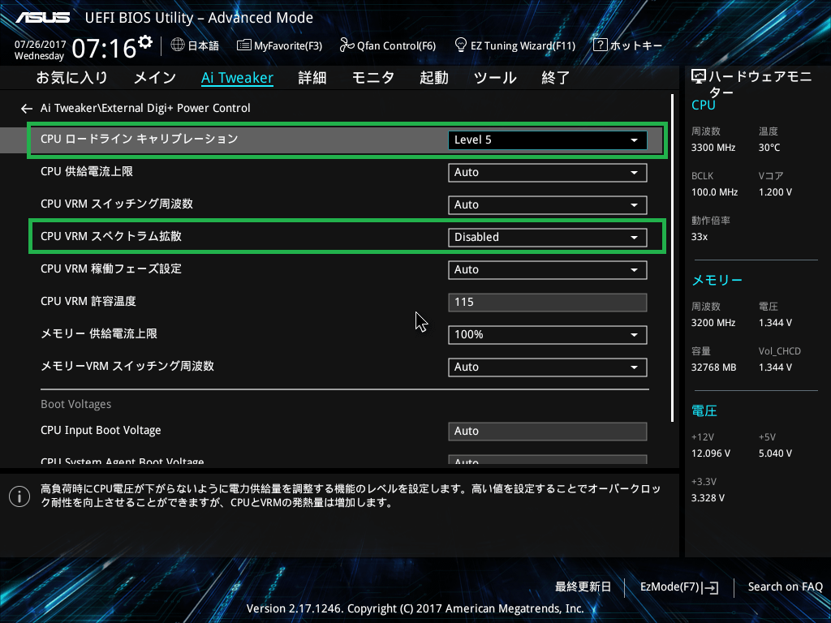Open MyFavorite(F3) menu
This screenshot has height=623, width=831.
coord(288,45)
